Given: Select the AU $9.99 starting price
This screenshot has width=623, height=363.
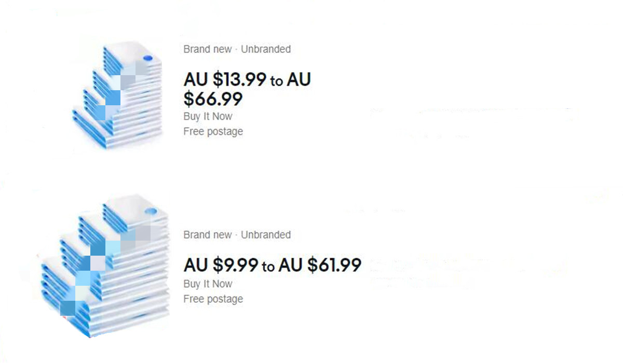Looking at the screenshot, I should 221,265.
